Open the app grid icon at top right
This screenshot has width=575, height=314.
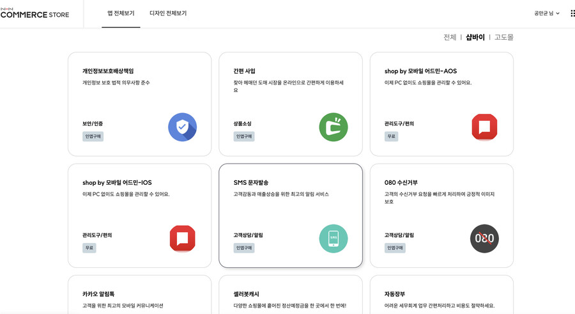click(572, 13)
